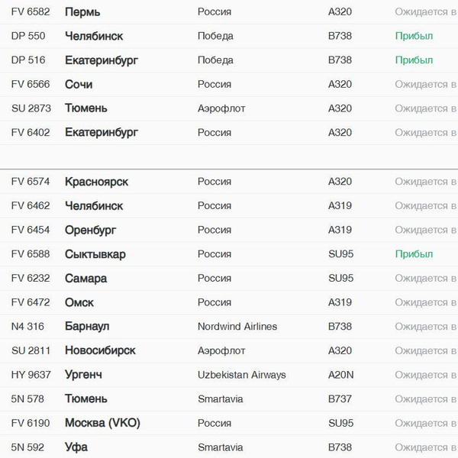458x458 pixels.
Task: Select the Оренбург flight
Action: coord(94,230)
